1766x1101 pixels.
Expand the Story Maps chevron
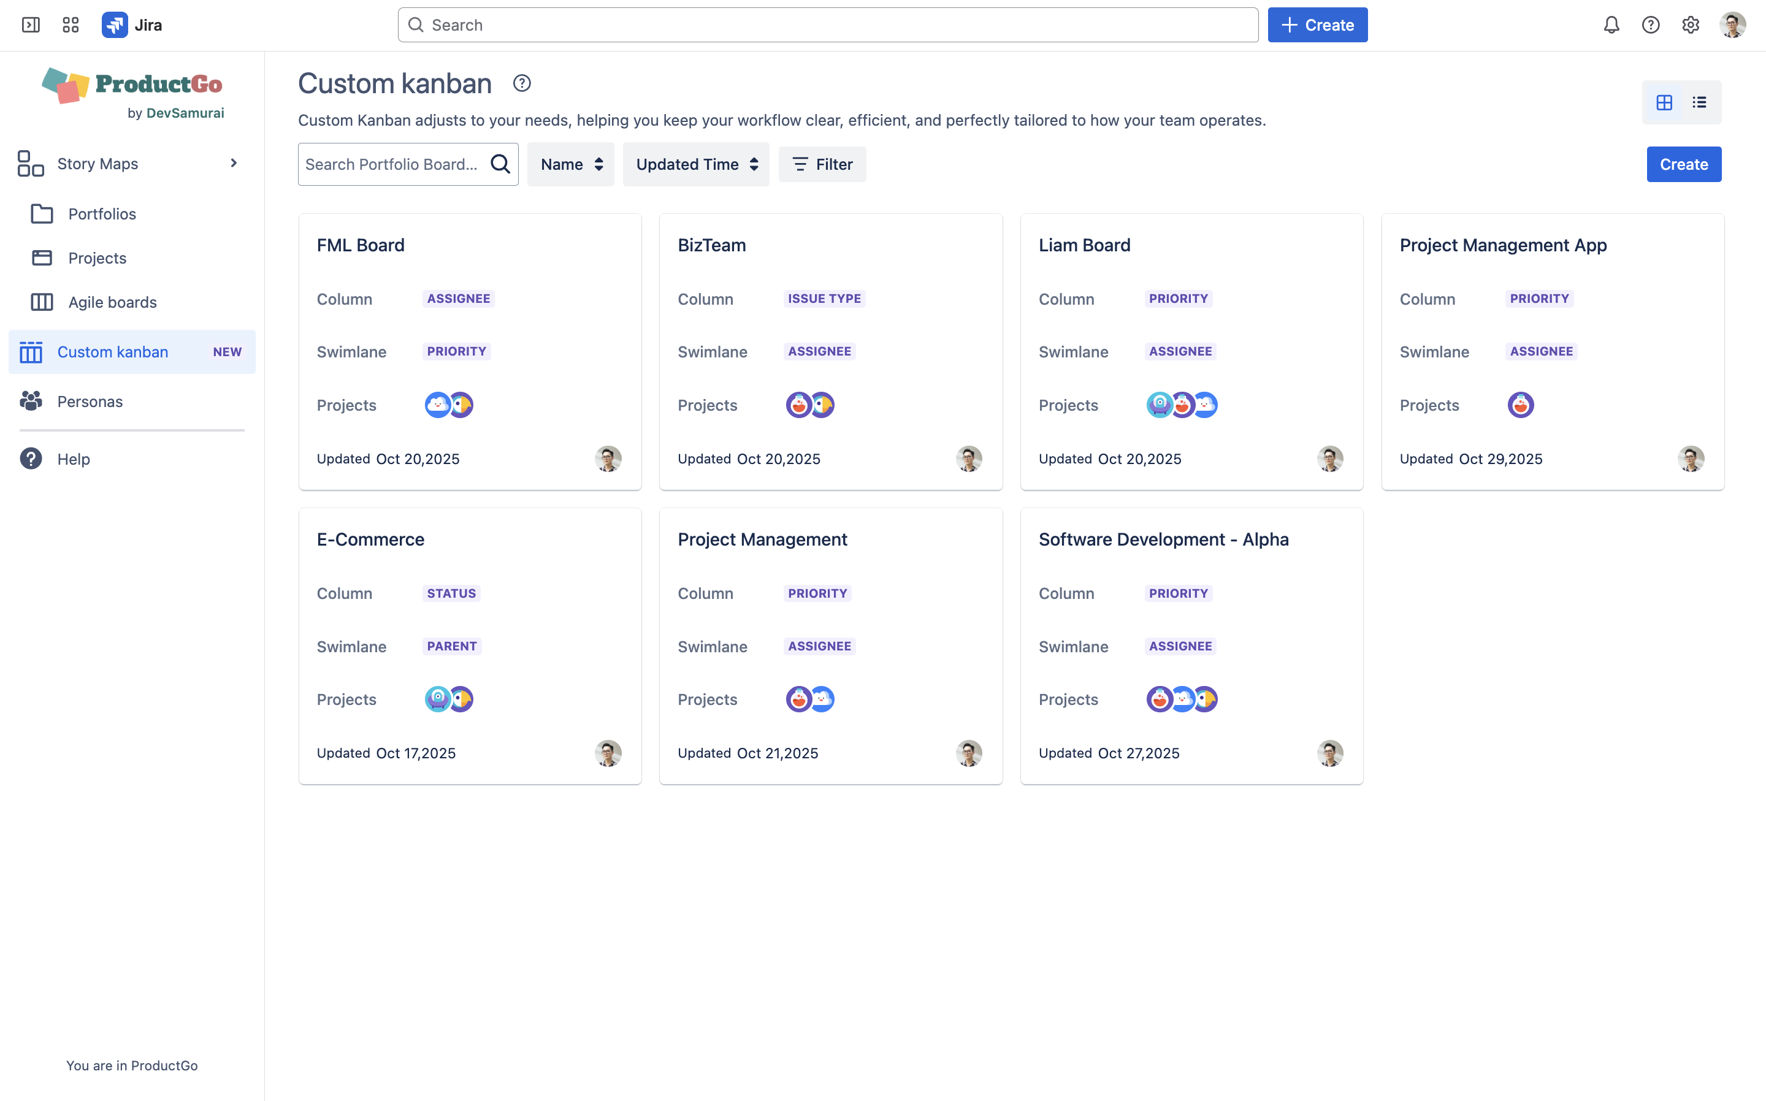(234, 163)
